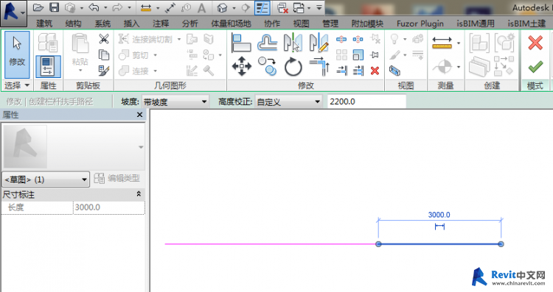Click the Cut scissors clipboard icon

(104, 39)
